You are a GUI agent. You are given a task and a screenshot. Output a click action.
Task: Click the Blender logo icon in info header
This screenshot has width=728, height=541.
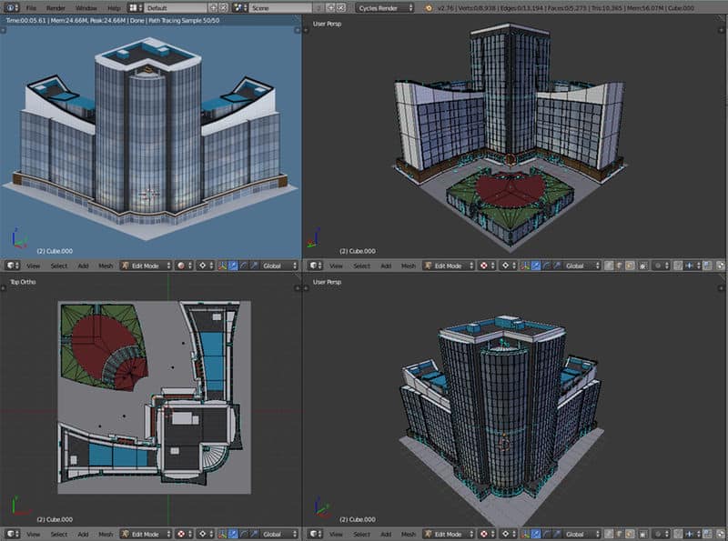tap(9, 7)
